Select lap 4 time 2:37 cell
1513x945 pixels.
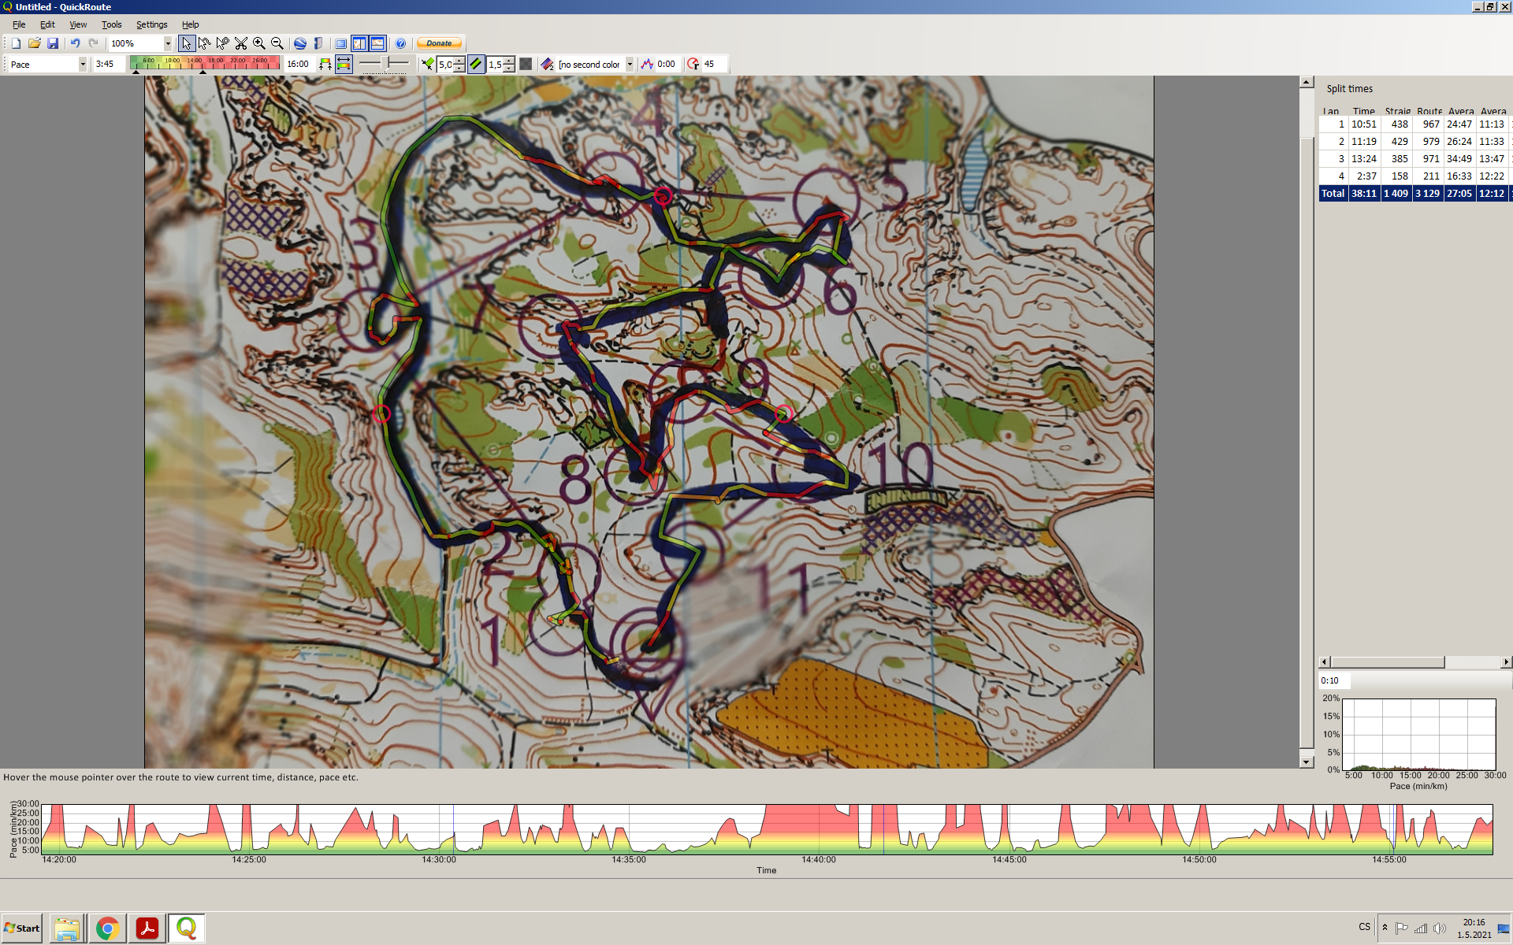(1363, 176)
